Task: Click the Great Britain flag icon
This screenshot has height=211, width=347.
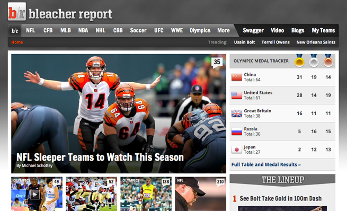Action: pyautogui.click(x=237, y=113)
